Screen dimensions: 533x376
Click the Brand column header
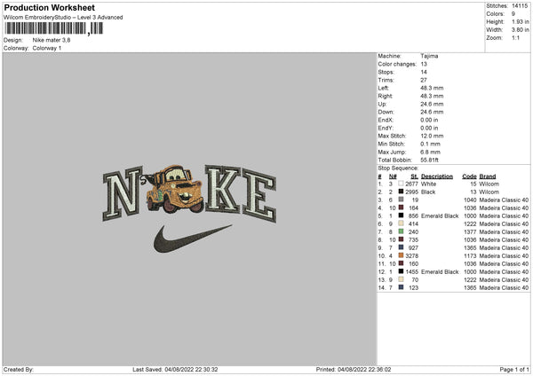point(488,176)
